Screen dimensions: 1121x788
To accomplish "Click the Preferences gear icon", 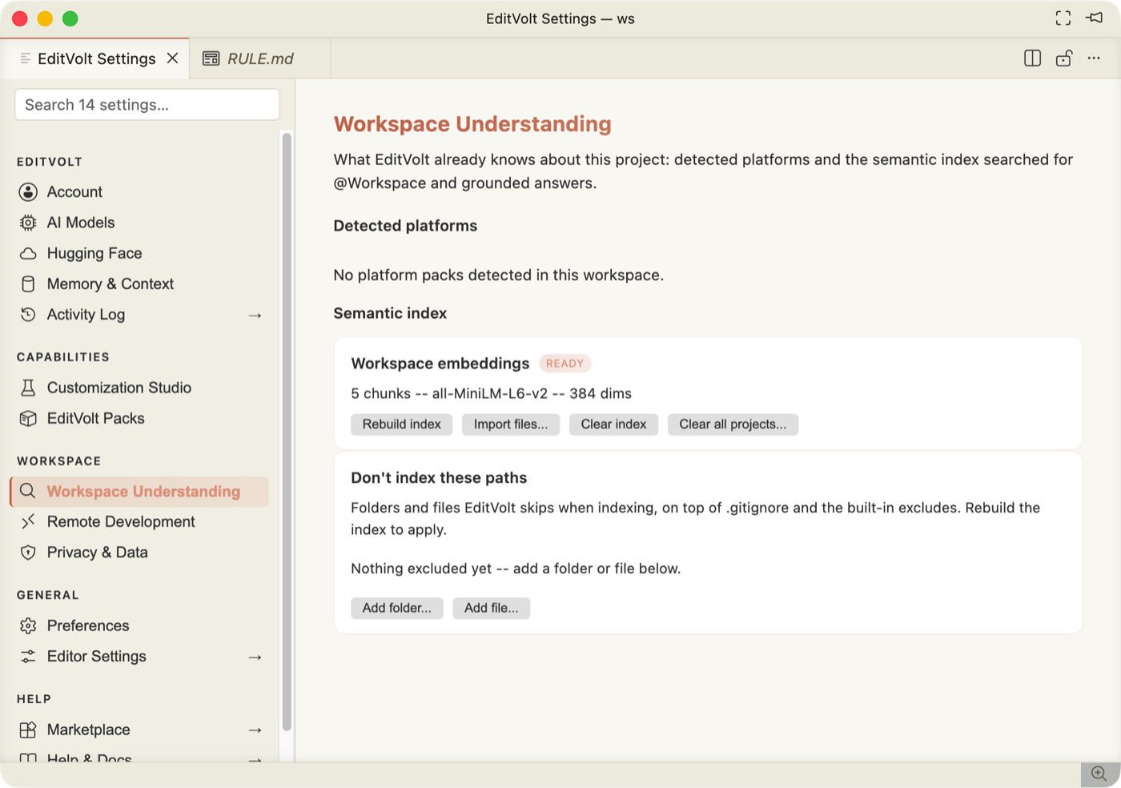I will point(28,625).
